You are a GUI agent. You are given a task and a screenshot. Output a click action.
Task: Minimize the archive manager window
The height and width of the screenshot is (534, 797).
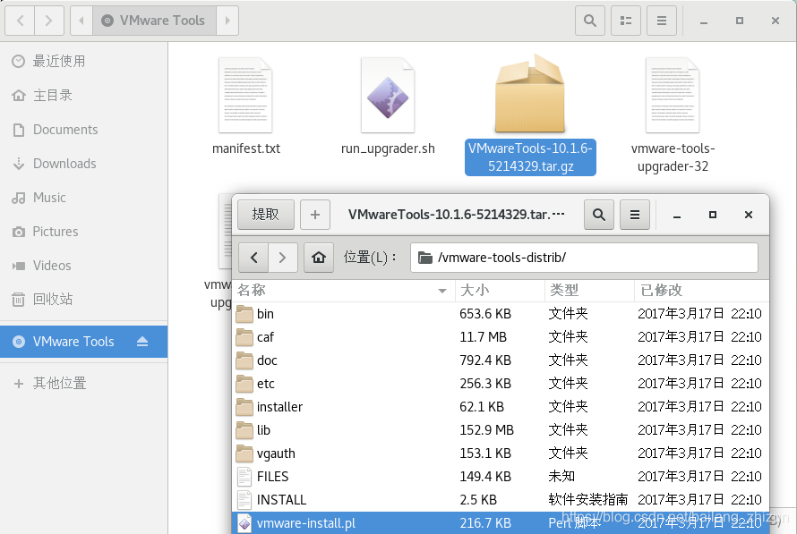(676, 215)
